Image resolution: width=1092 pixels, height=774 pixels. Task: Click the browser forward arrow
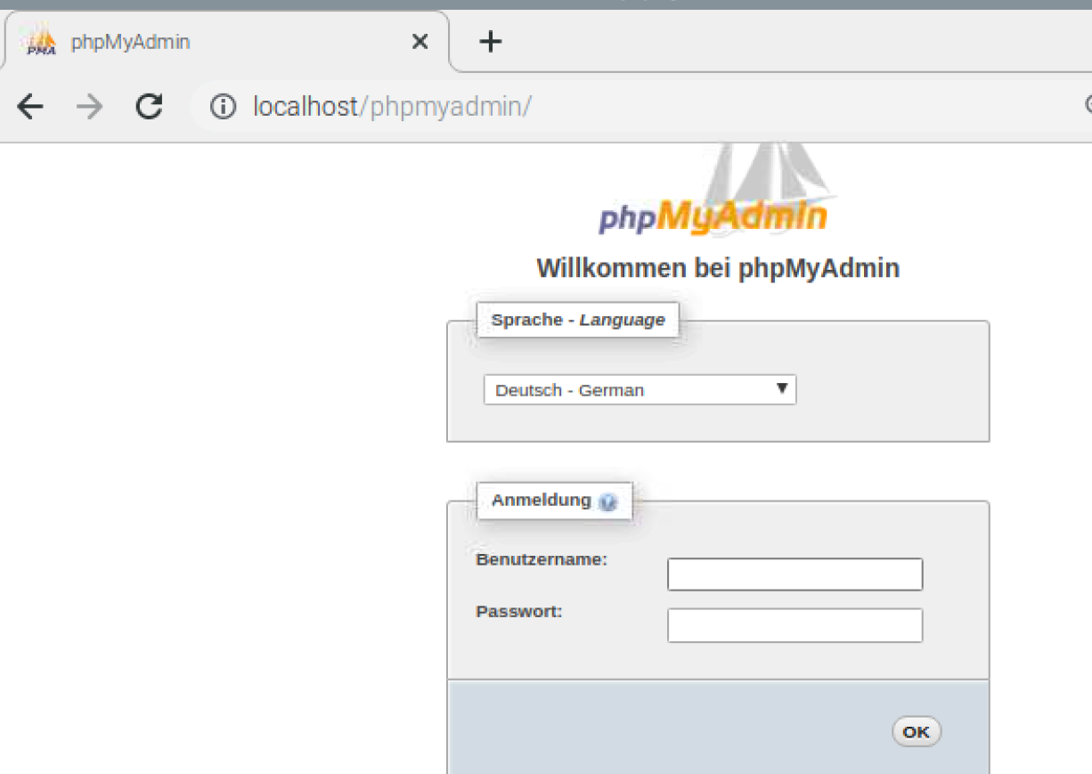point(89,108)
